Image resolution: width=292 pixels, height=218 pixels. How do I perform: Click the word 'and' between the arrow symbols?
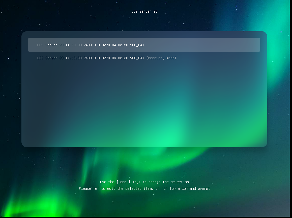(123, 182)
